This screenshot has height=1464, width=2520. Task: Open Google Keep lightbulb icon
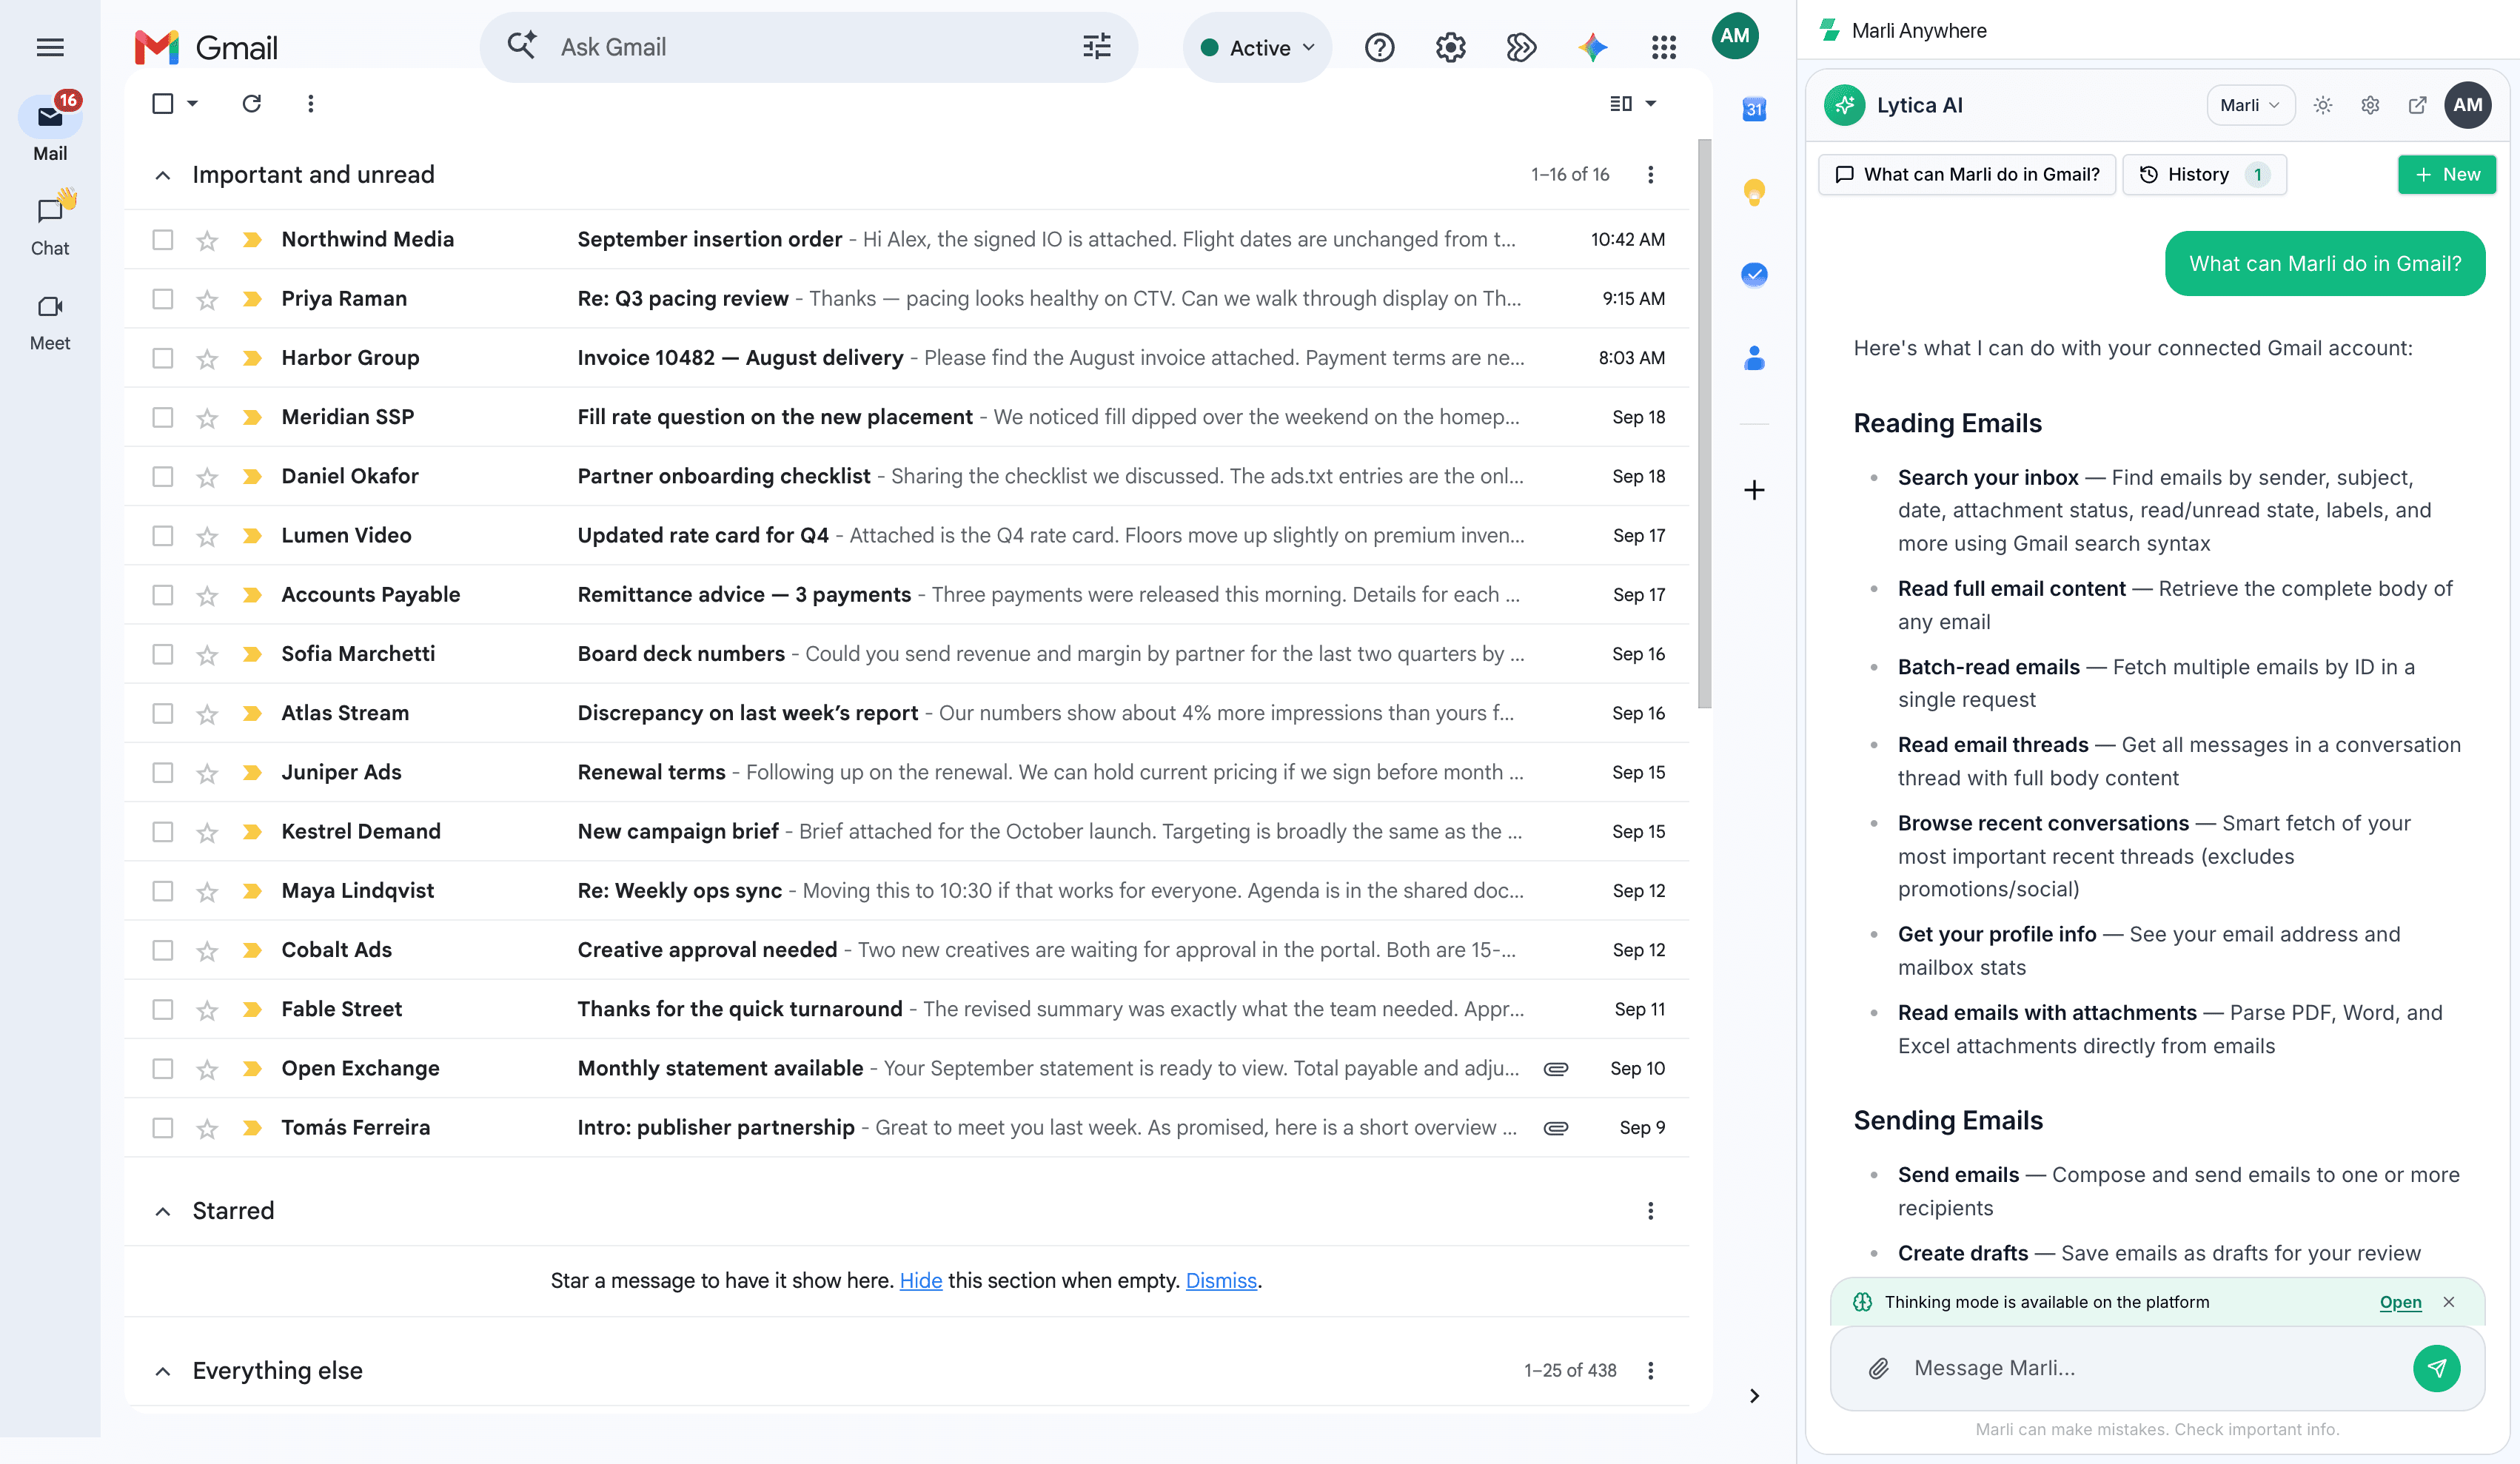(x=1754, y=191)
